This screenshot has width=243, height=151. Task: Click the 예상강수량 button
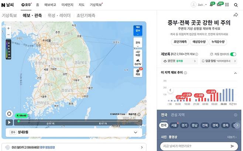[199, 42]
